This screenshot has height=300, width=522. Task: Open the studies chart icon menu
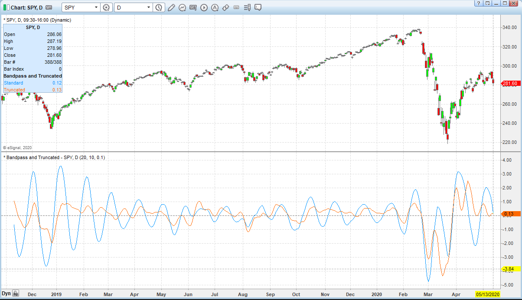[x=182, y=7]
